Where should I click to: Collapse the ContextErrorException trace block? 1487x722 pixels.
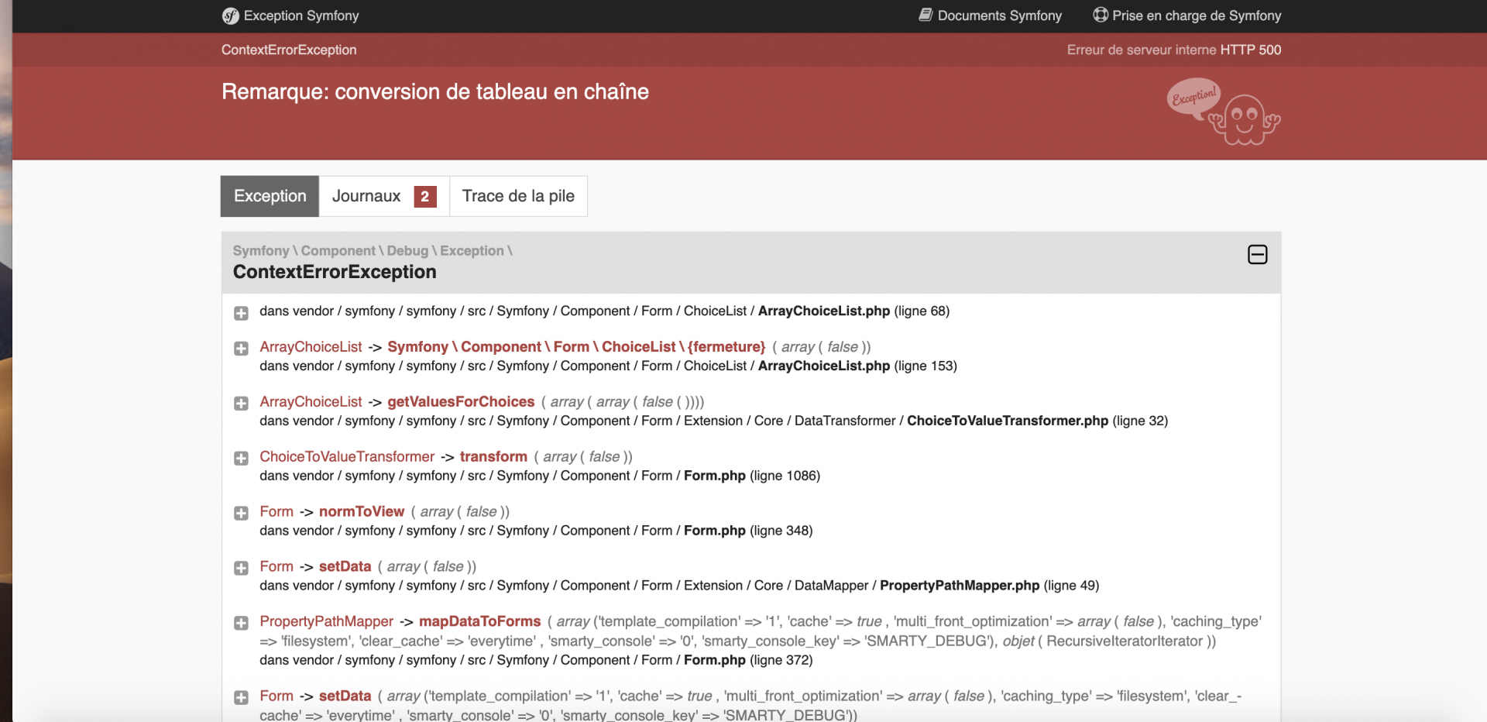click(1258, 254)
